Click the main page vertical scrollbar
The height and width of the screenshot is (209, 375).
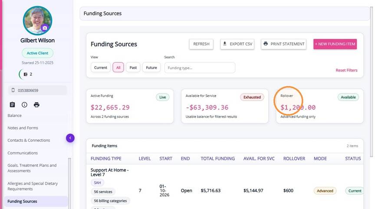[x=372, y=82]
